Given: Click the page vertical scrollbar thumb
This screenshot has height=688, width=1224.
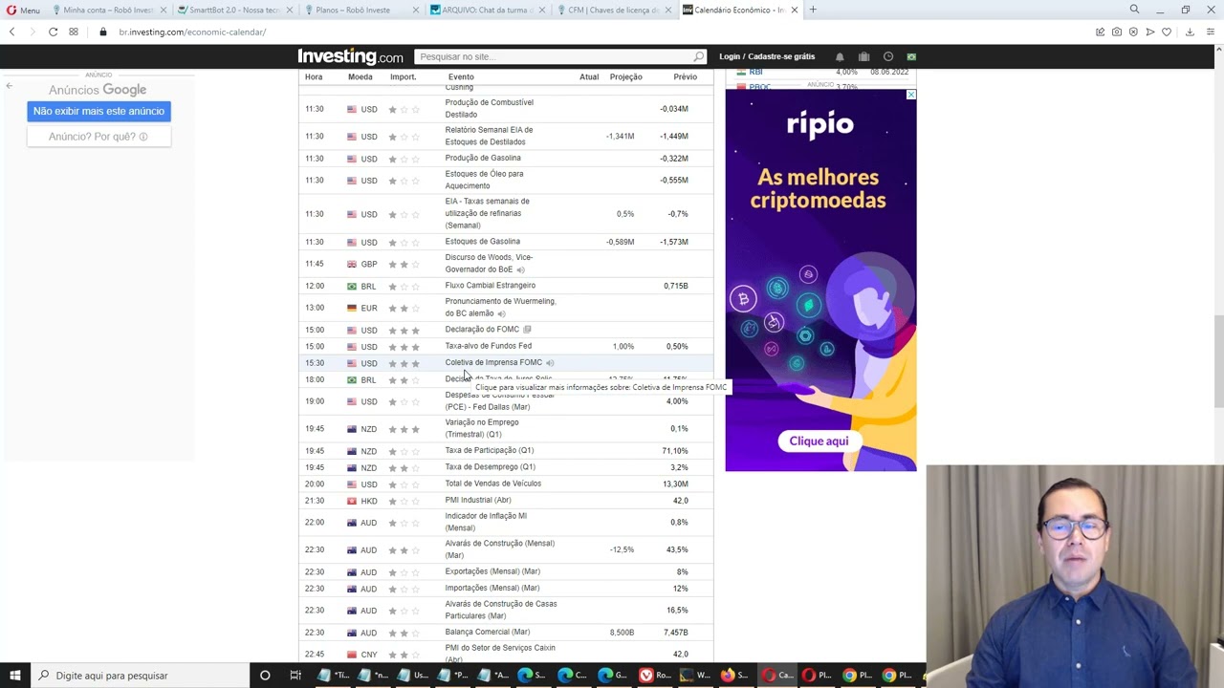Looking at the screenshot, I should (1217, 361).
